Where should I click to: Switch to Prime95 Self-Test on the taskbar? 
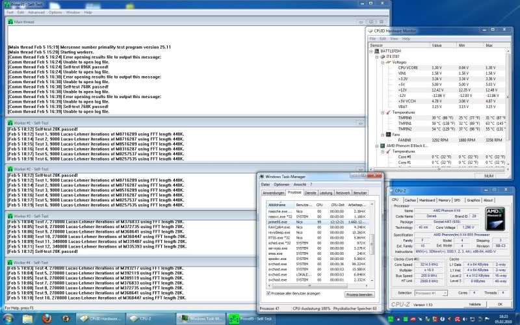coord(251,318)
